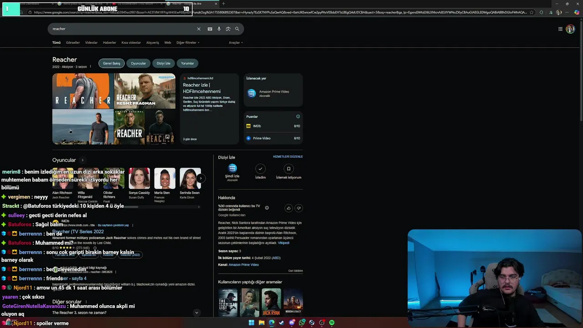Open the Amazon Prime Video Kanal link
Image resolution: width=583 pixels, height=328 pixels.
click(x=244, y=265)
